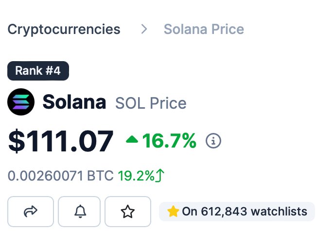Click the Rank #4 badge
Image resolution: width=316 pixels, height=231 pixels.
tap(38, 71)
